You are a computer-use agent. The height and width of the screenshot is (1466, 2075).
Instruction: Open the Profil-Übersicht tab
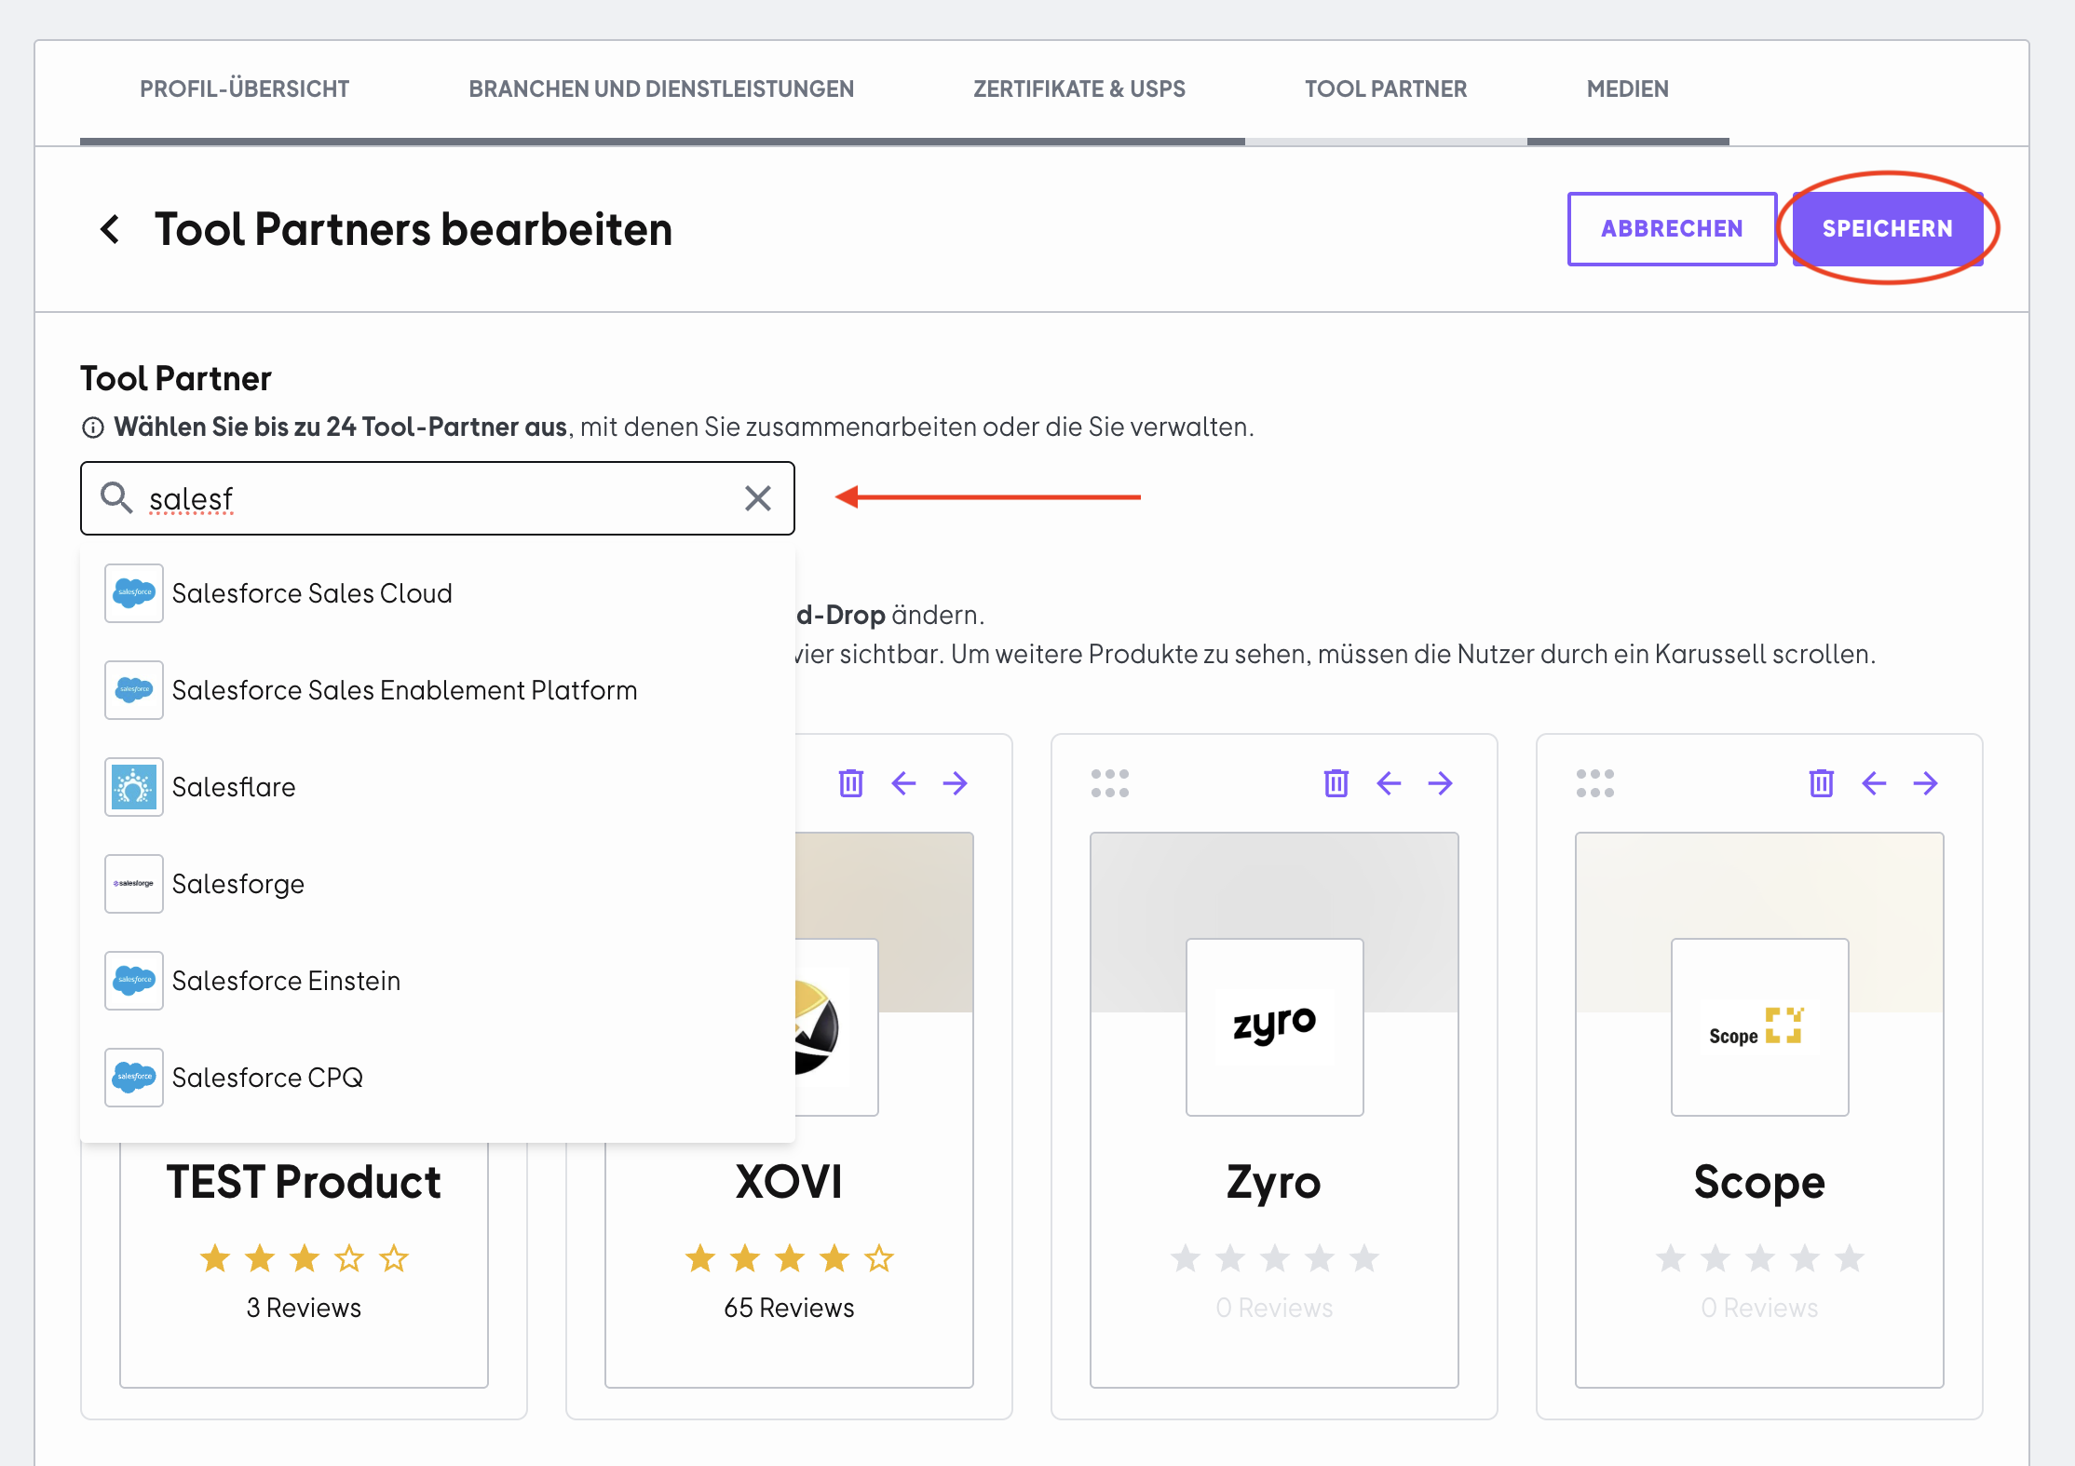coord(245,89)
